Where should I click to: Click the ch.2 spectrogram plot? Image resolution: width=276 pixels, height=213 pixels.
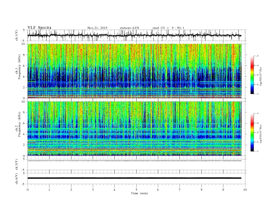tap(135, 128)
